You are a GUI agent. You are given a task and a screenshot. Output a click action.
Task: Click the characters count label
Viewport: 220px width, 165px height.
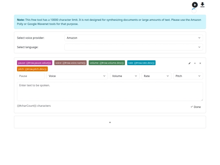tap(34, 106)
